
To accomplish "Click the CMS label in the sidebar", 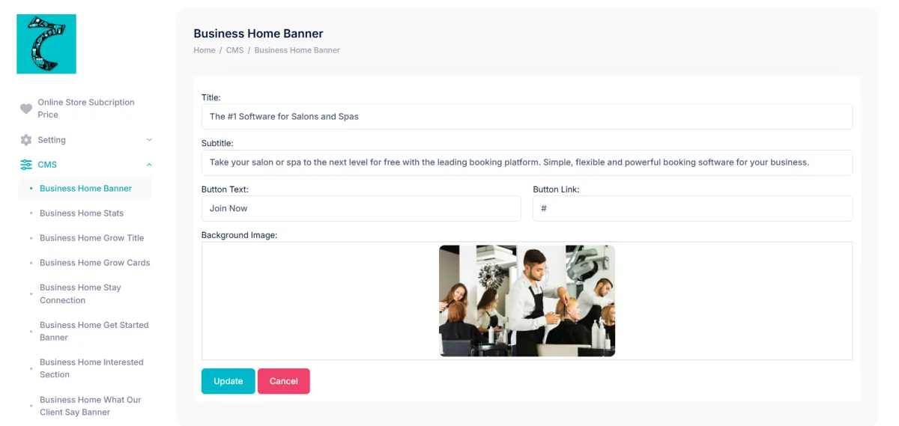I will click(47, 165).
